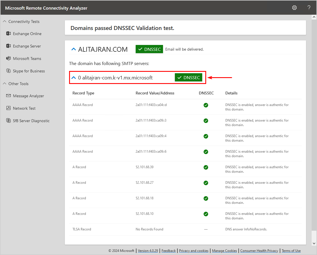Viewport: 317px width, 255px height.
Task: Collapse the Other Tools section
Action: [5, 84]
